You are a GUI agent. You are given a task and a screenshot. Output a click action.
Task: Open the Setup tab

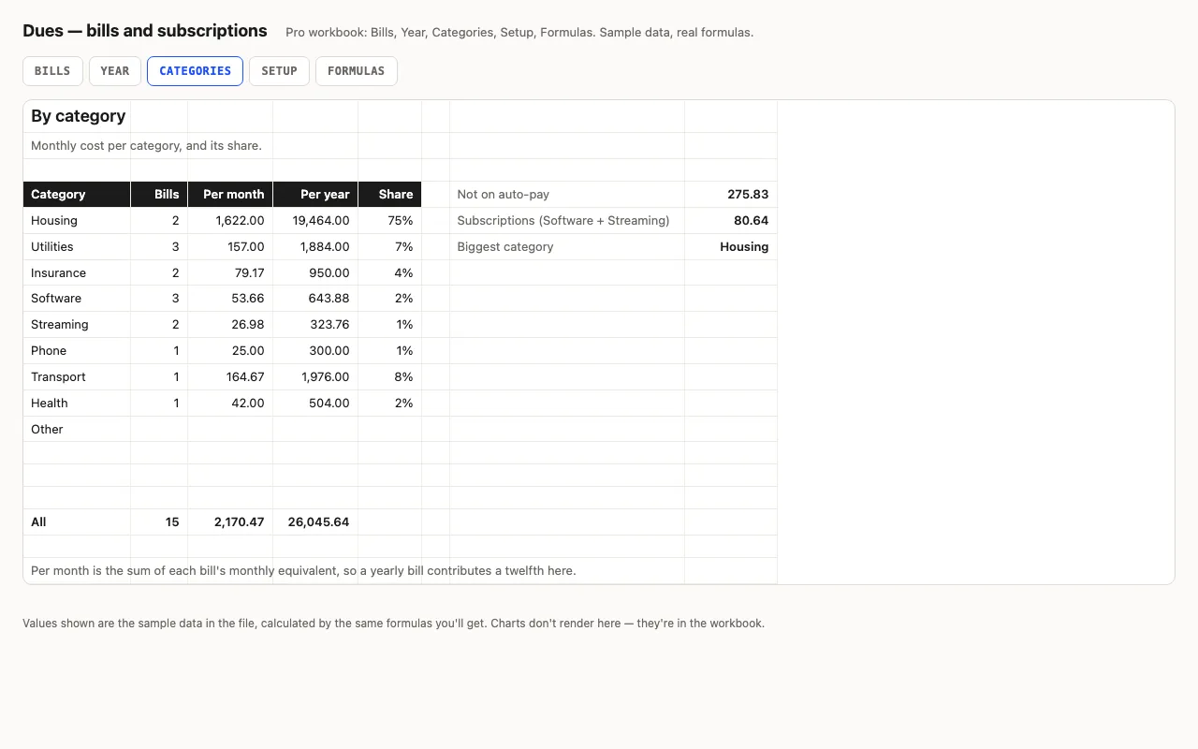click(x=279, y=71)
